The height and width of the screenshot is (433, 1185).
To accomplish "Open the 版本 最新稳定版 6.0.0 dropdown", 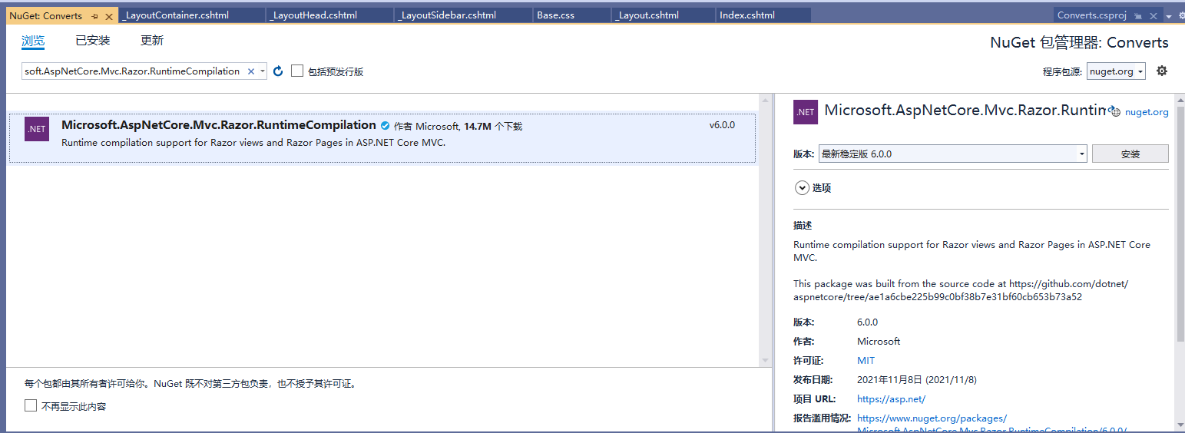I will [x=953, y=154].
